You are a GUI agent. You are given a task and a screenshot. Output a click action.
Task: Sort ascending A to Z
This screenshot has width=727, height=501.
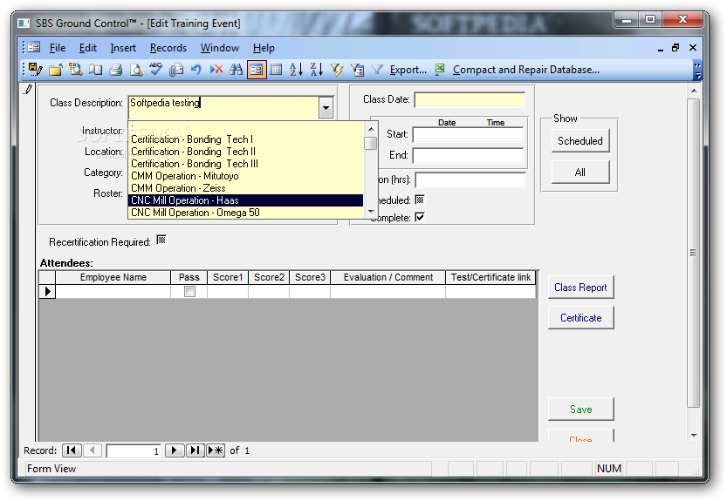pyautogui.click(x=296, y=70)
